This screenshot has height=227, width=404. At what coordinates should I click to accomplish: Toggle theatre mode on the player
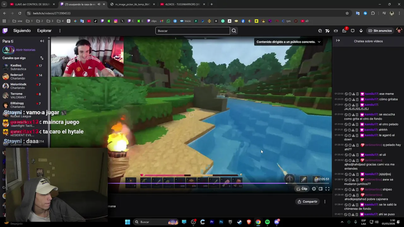coord(321,189)
